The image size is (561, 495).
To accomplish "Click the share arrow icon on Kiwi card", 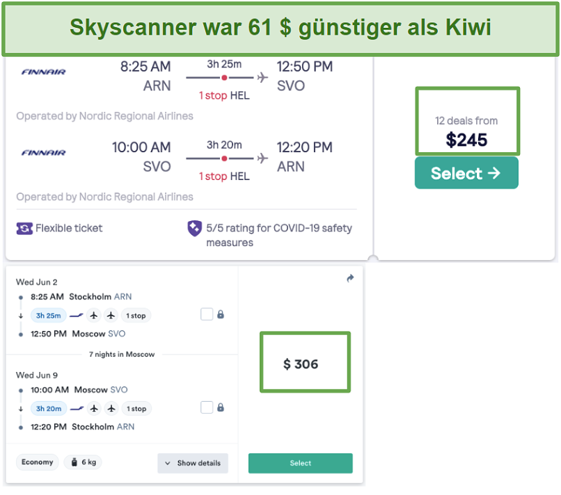I will pos(350,279).
